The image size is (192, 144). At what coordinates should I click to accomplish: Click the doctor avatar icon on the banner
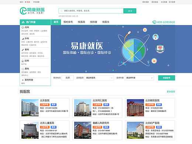[155, 37]
